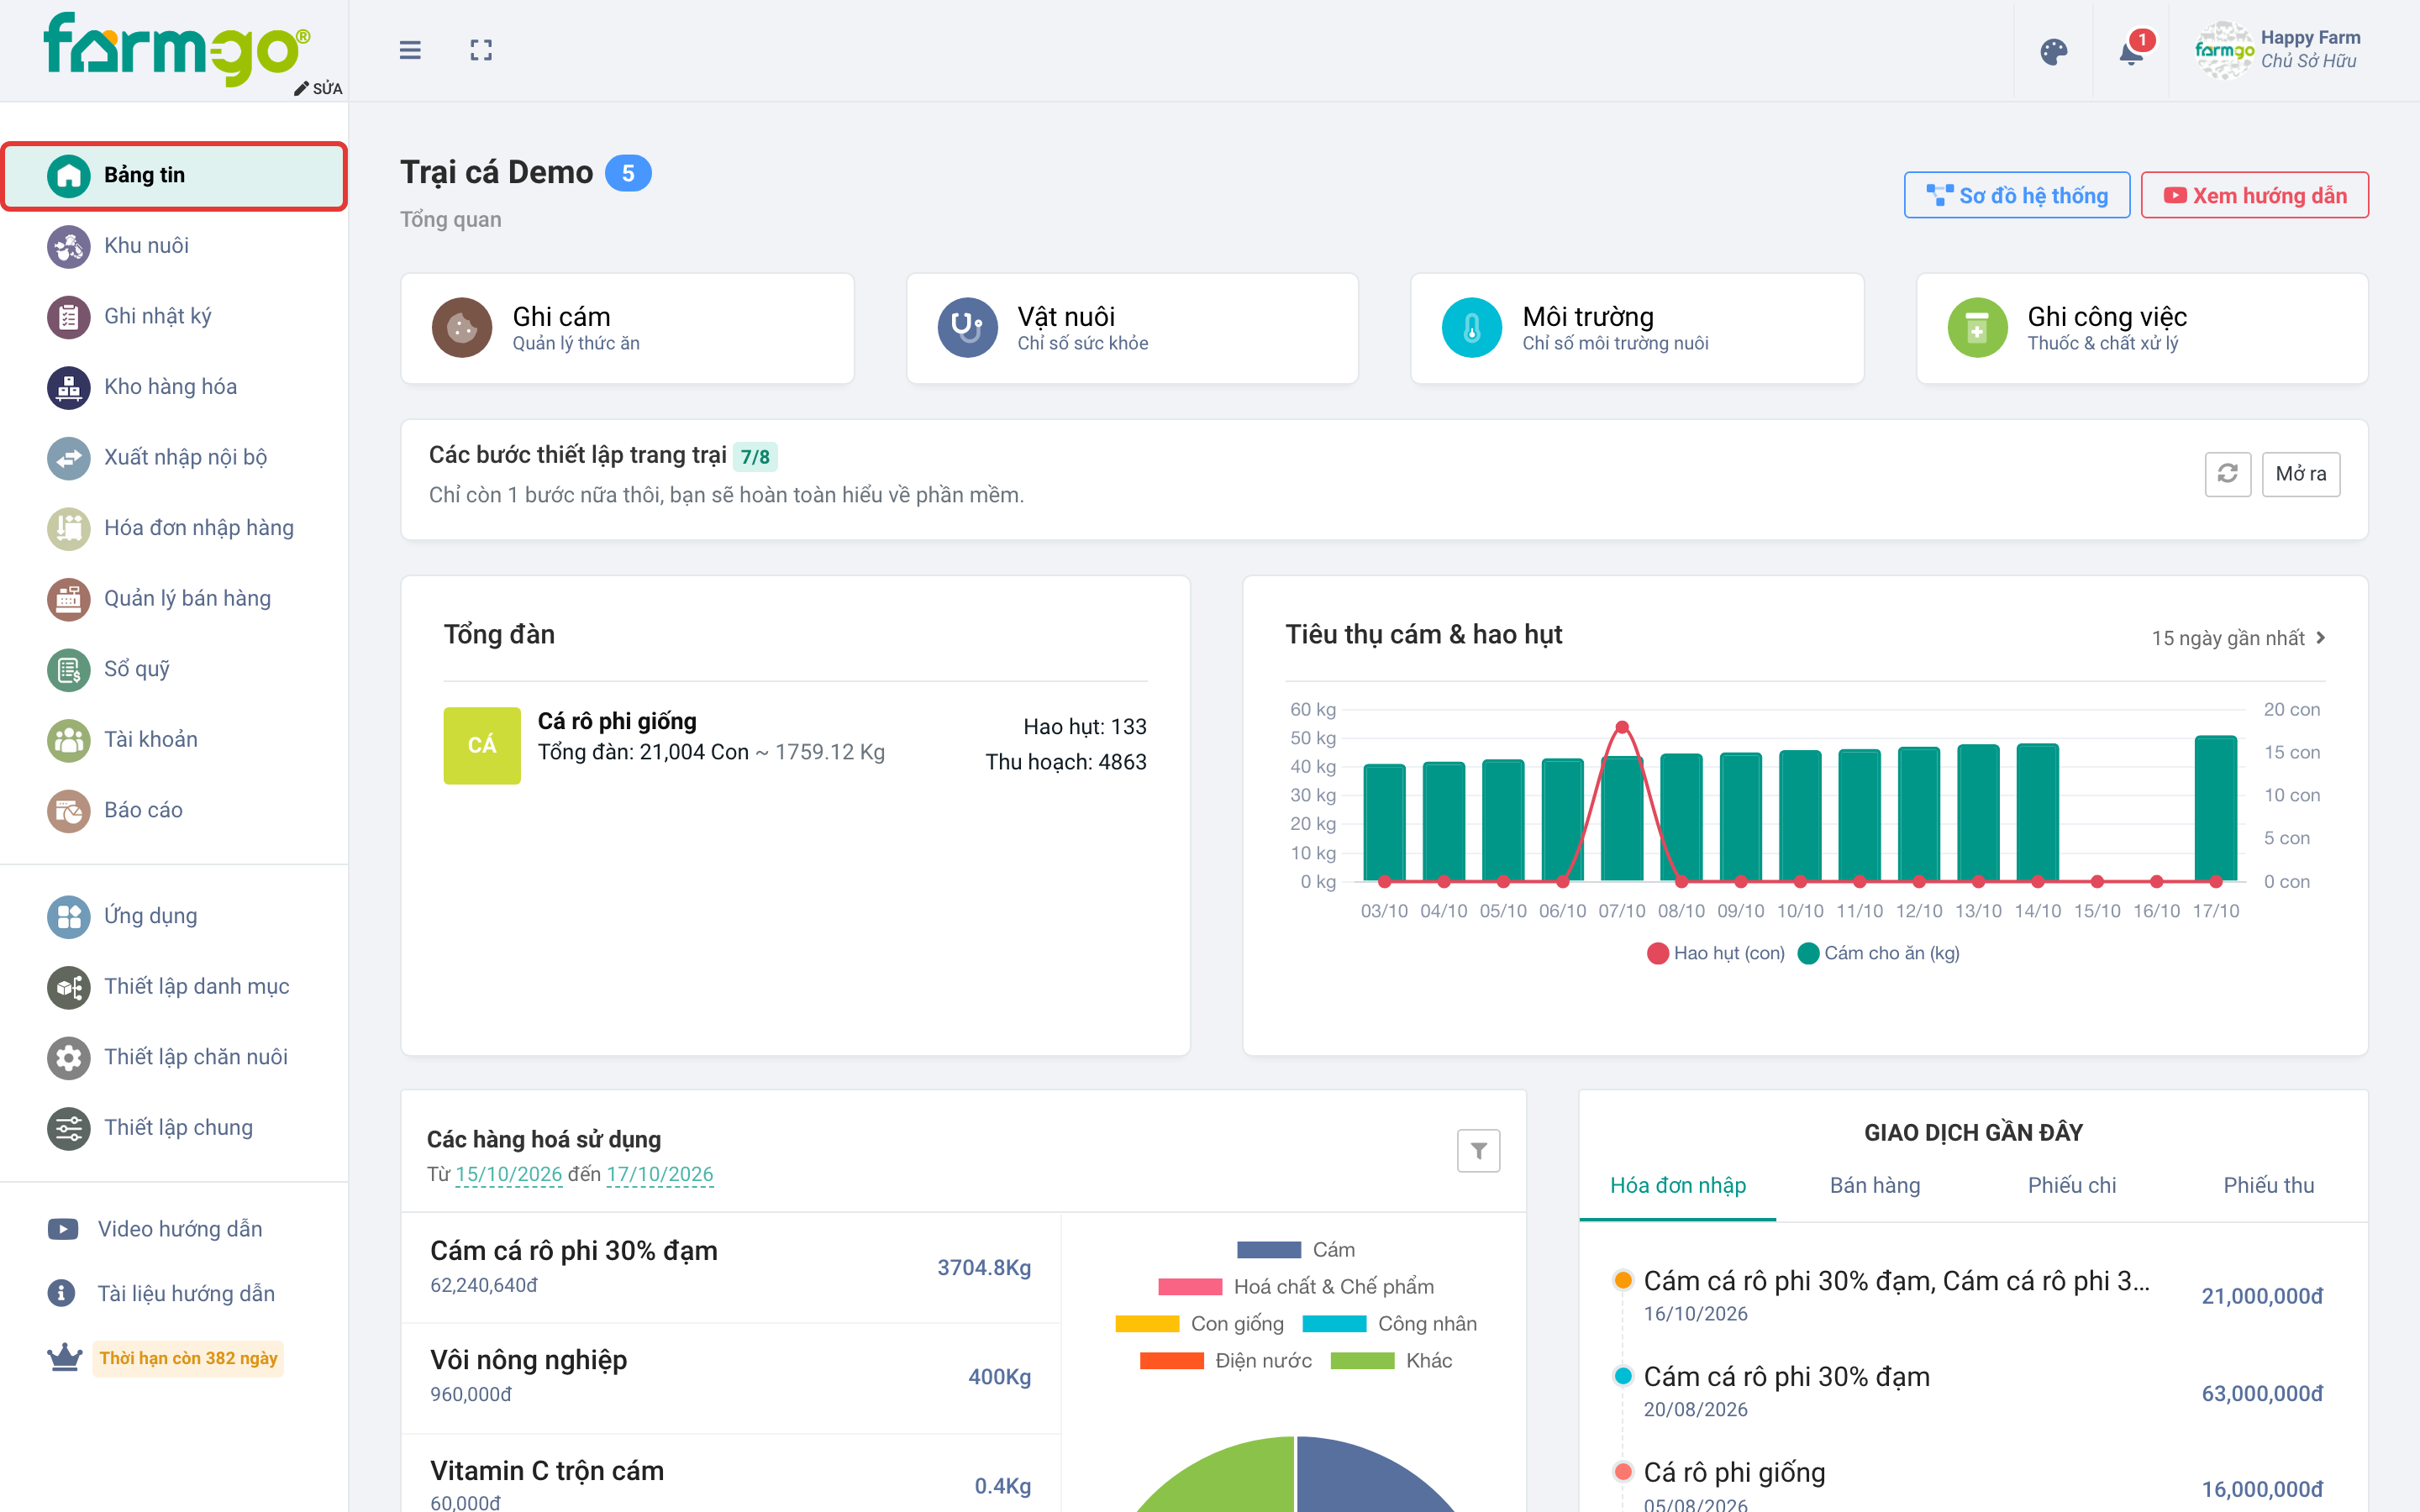
Task: Click Thời hạn còn 382 ngày badge
Action: pos(188,1358)
